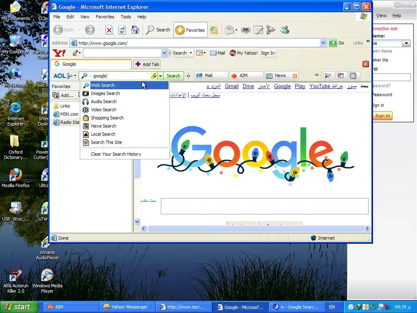
Task: Click the Add Tab button
Action: 147,64
